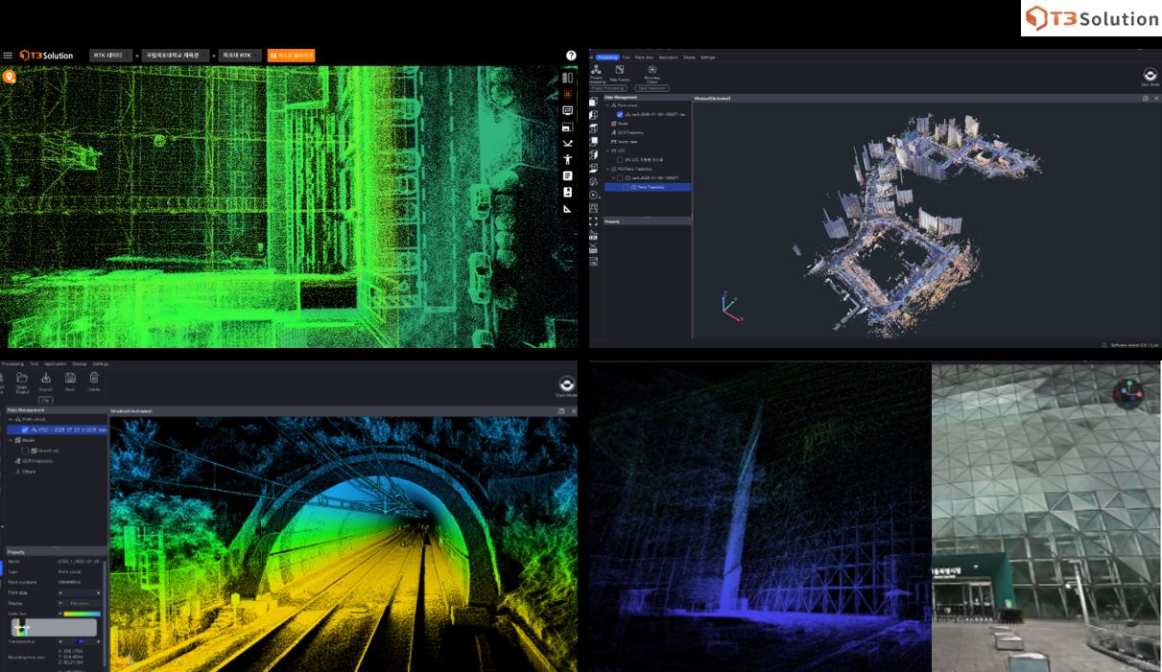Toggle the Pano Trajectory checkbox

pyautogui.click(x=627, y=188)
